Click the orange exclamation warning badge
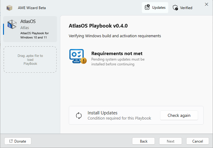 [84, 61]
